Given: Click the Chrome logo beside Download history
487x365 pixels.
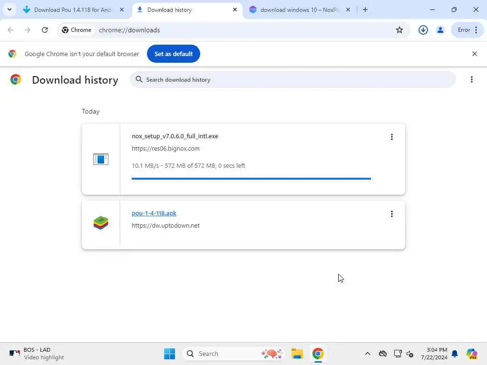Looking at the screenshot, I should 16,80.
